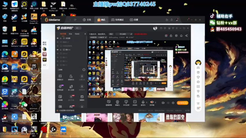Click the orange start streaming button
The height and width of the screenshot is (138, 246).
point(182,103)
